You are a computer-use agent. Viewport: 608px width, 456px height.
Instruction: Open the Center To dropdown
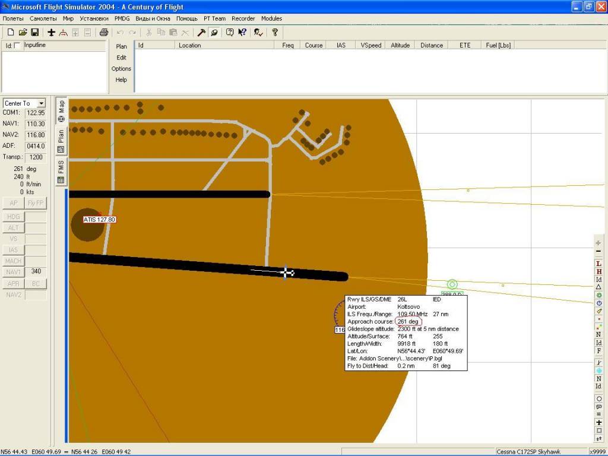tap(41, 103)
